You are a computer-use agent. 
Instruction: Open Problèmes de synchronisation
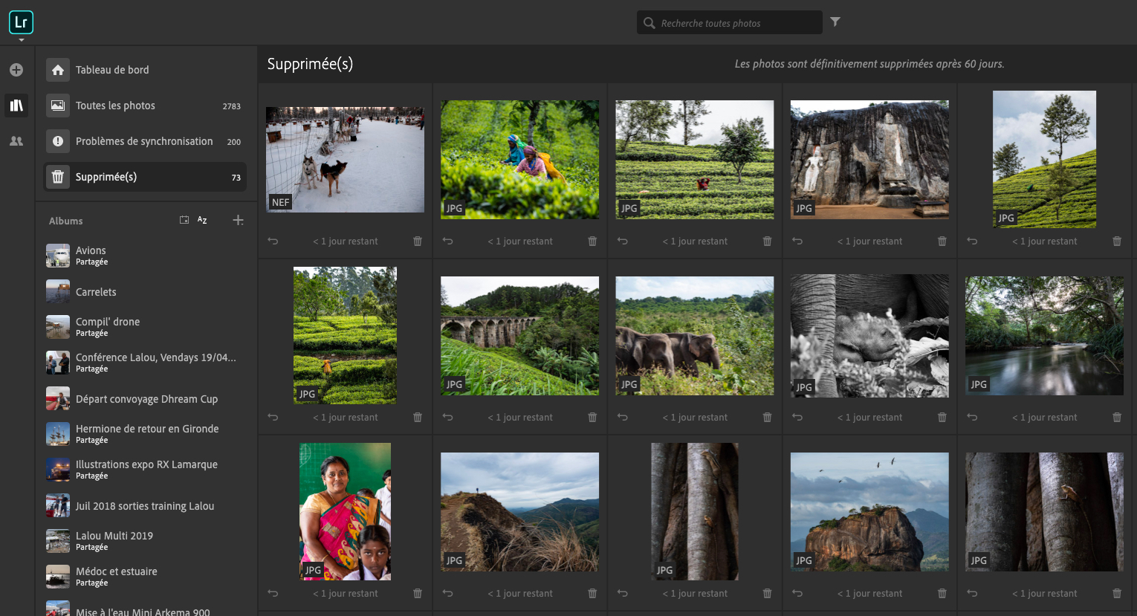click(145, 141)
